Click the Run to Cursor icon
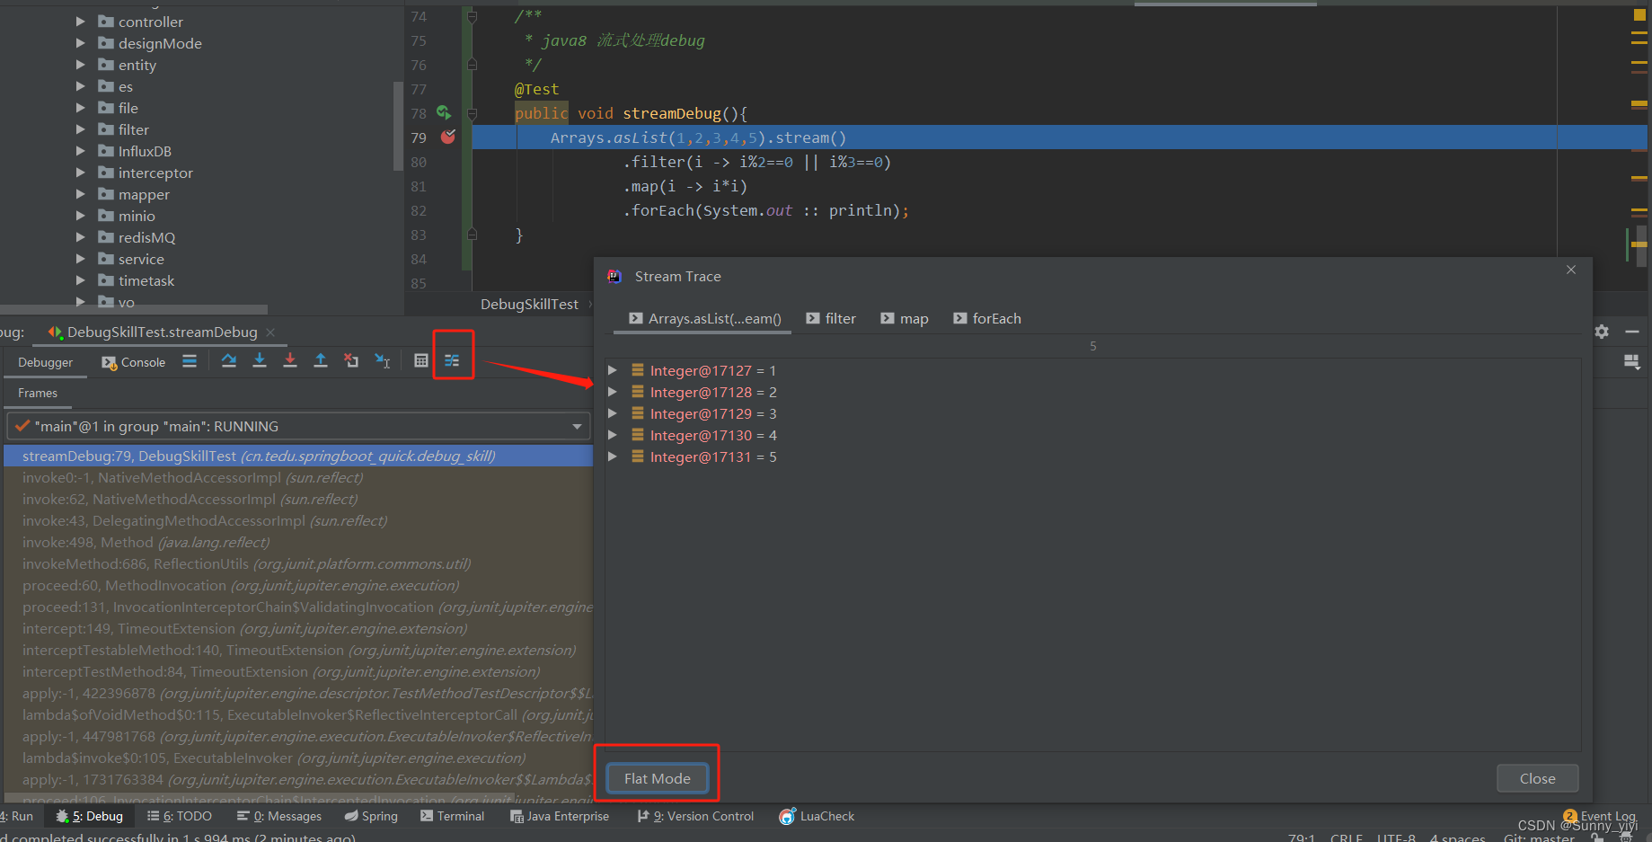Screen dimensions: 1652x842 pyautogui.click(x=383, y=360)
